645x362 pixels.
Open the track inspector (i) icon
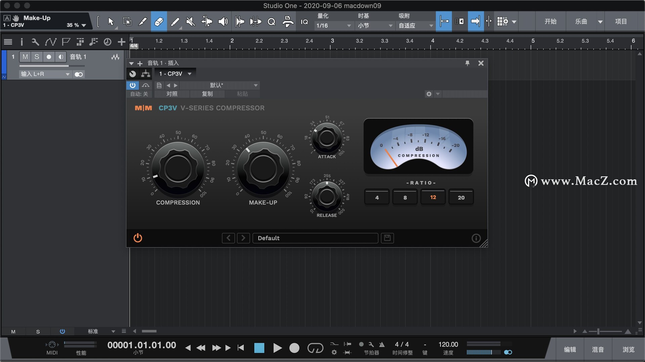[22, 42]
